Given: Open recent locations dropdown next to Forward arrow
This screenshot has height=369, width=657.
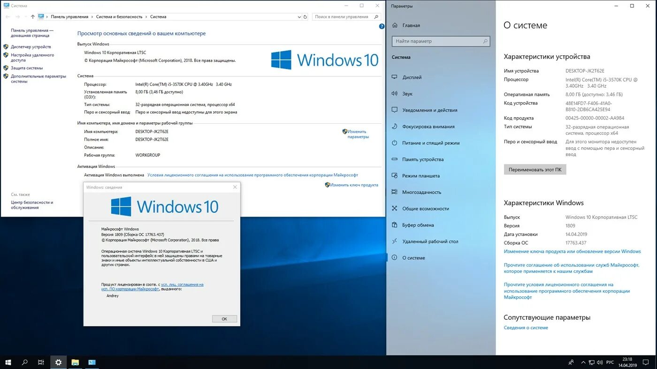Looking at the screenshot, I should point(26,17).
